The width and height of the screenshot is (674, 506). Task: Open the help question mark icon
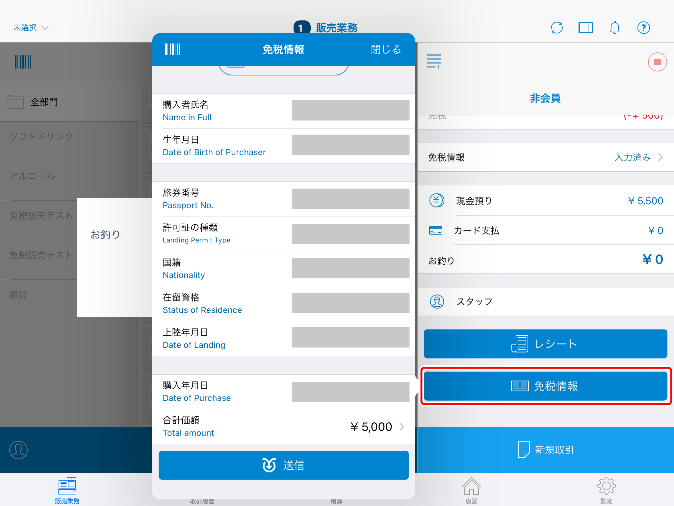[x=643, y=28]
